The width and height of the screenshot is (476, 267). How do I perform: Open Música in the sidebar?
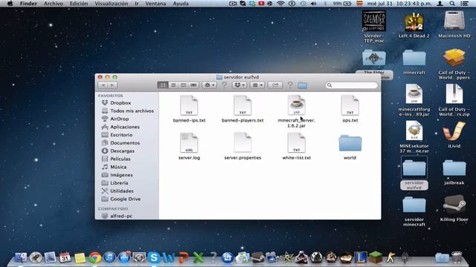click(118, 167)
